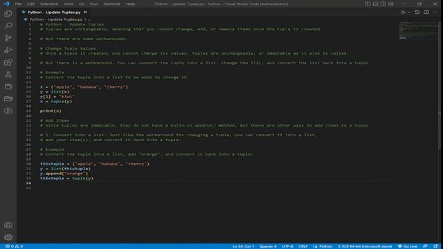This screenshot has width=443, height=249.
Task: Open the Terminal menu
Action: (x=112, y=4)
